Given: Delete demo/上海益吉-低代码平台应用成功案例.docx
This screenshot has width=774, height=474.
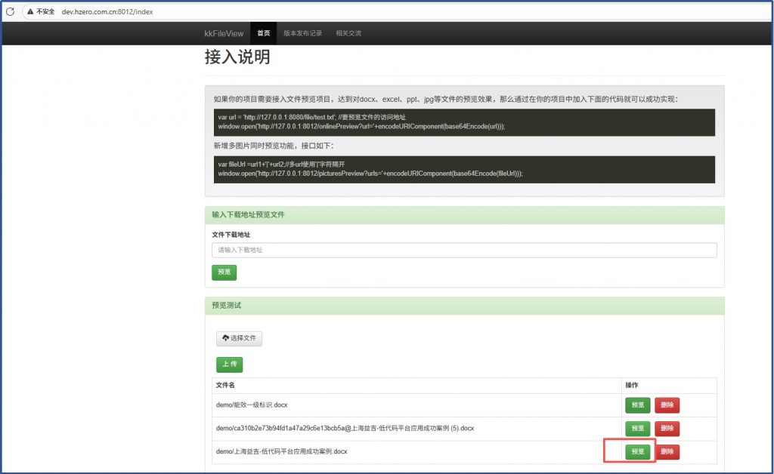Looking at the screenshot, I should click(667, 451).
